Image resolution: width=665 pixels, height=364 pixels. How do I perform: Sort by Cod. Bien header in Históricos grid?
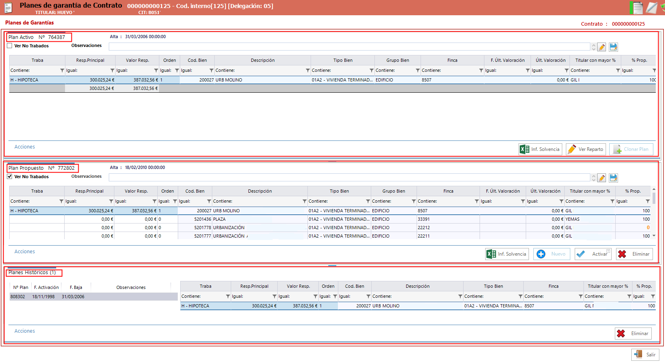355,286
